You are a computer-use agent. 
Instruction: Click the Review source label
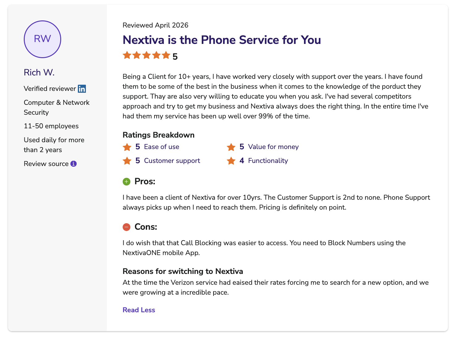point(46,164)
